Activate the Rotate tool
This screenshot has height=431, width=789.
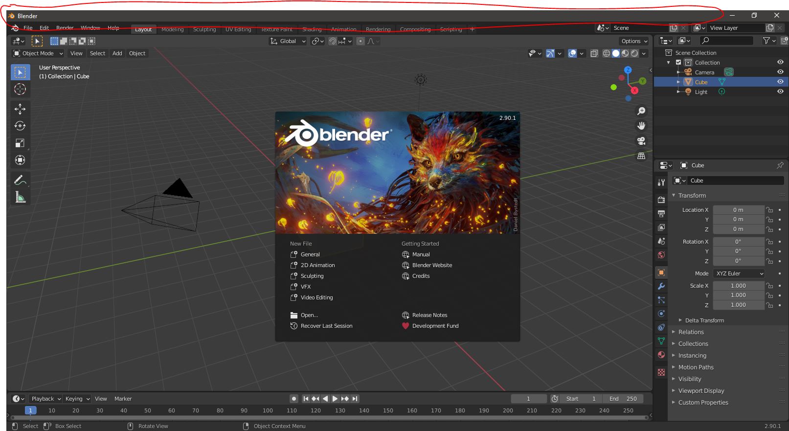tap(20, 126)
